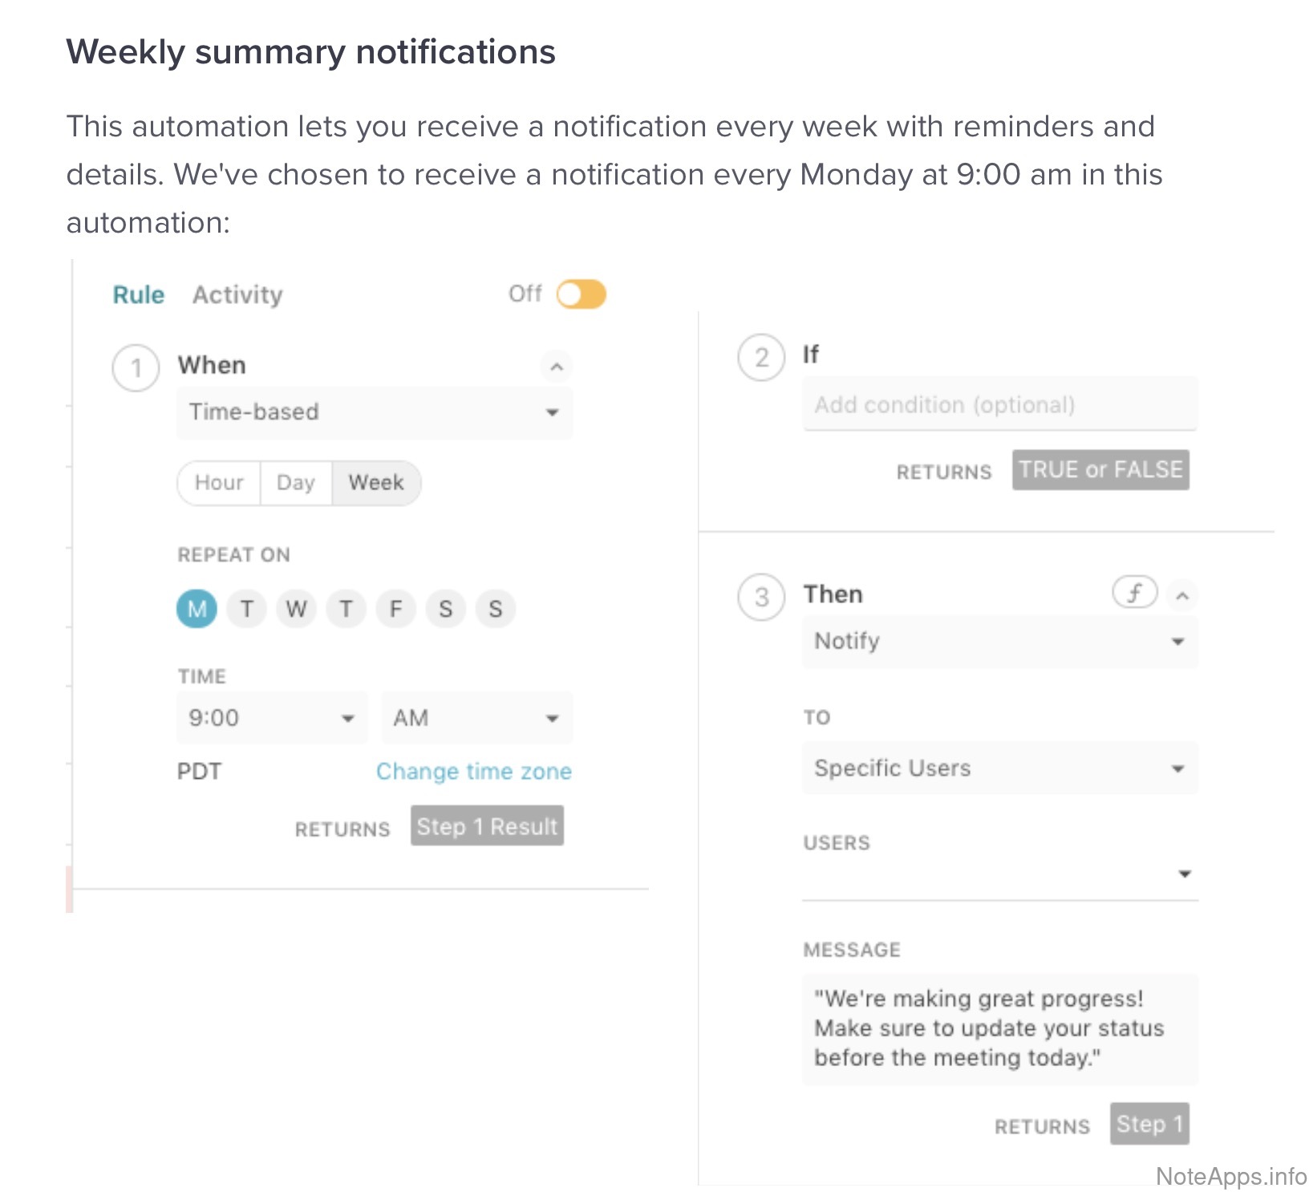Select Monday in Repeat On days

point(197,609)
